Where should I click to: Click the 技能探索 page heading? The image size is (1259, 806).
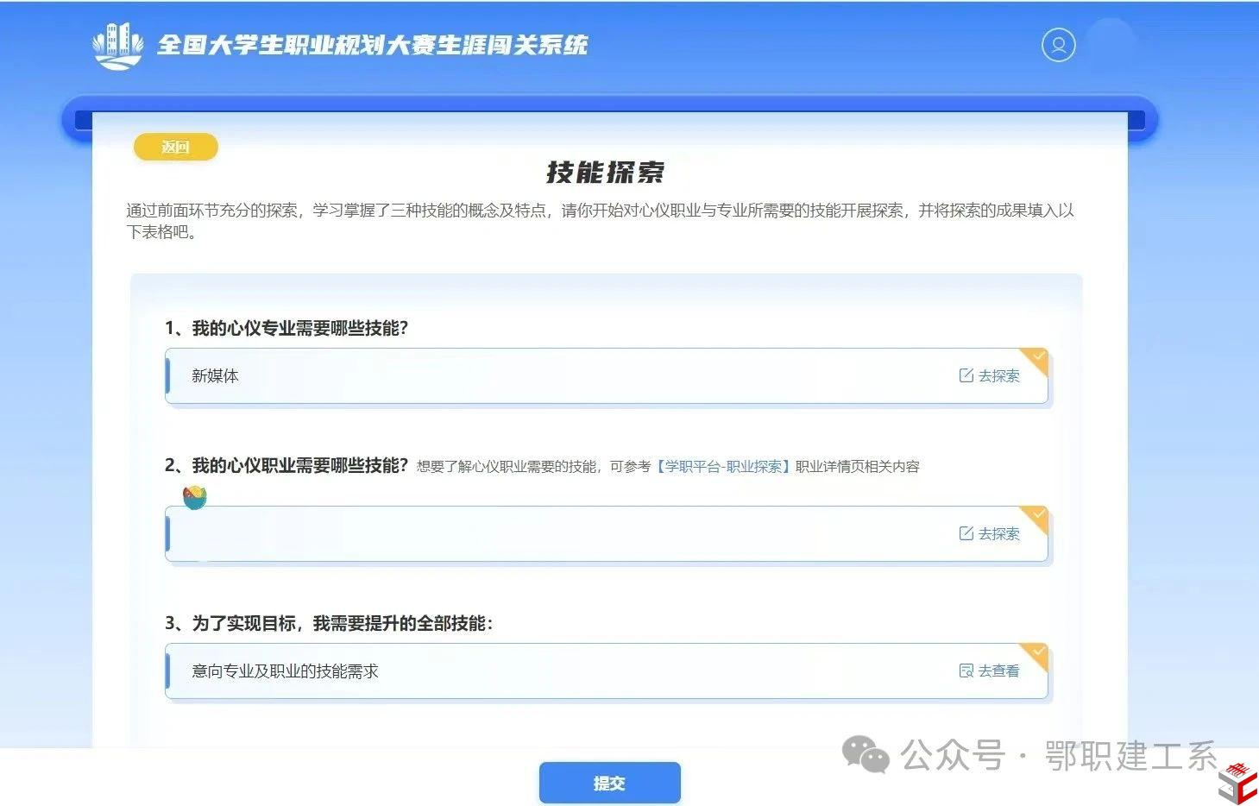(606, 173)
